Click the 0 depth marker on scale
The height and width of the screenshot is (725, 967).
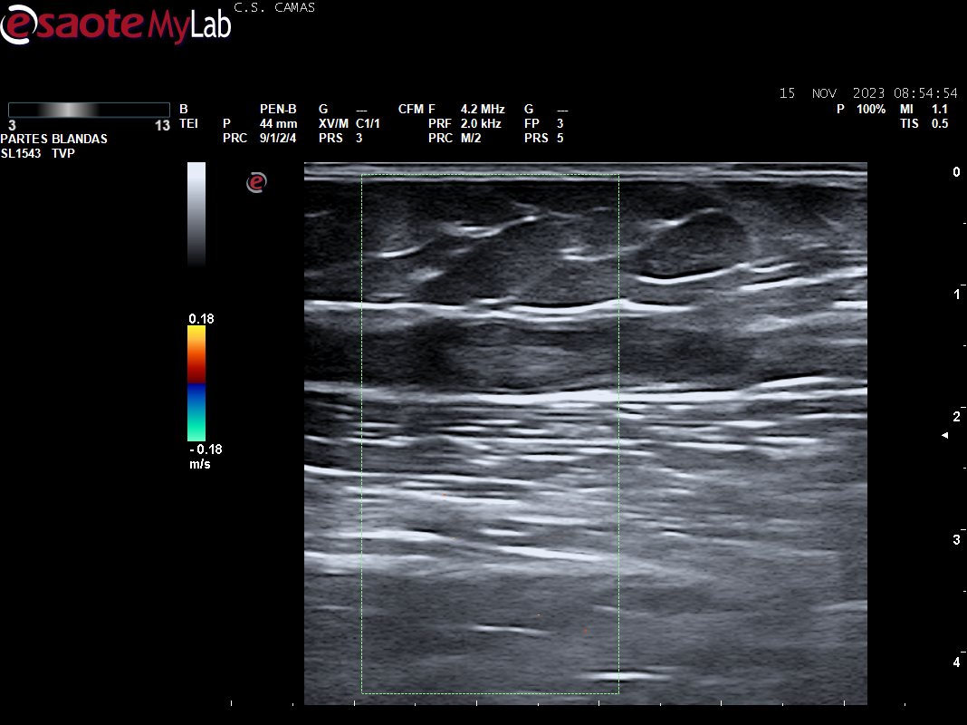(x=956, y=172)
